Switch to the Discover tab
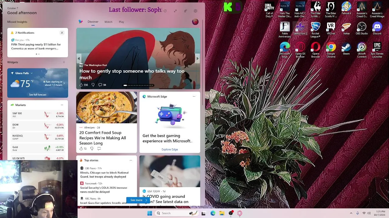 pos(93,22)
